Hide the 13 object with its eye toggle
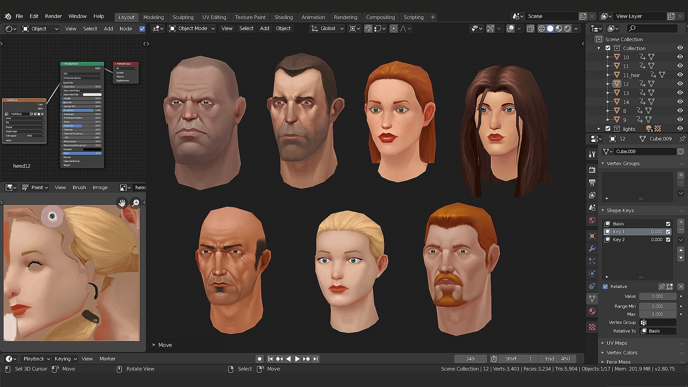 [x=680, y=92]
